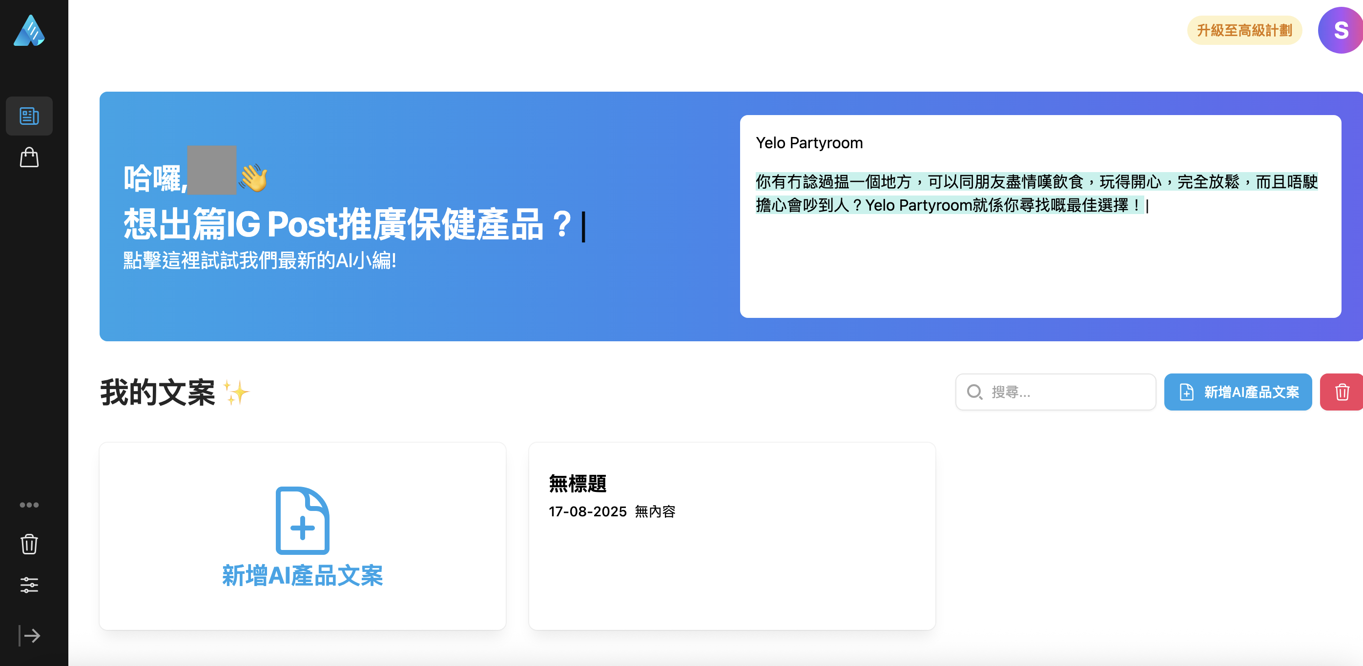Click the app logo in sidebar
1363x666 pixels.
tap(29, 31)
